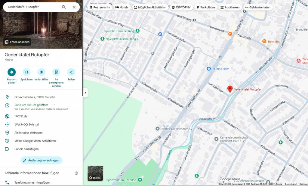Screen dimensions: 308x186
Task: Click Fotos ansehen on the photo
Action: tap(17, 42)
